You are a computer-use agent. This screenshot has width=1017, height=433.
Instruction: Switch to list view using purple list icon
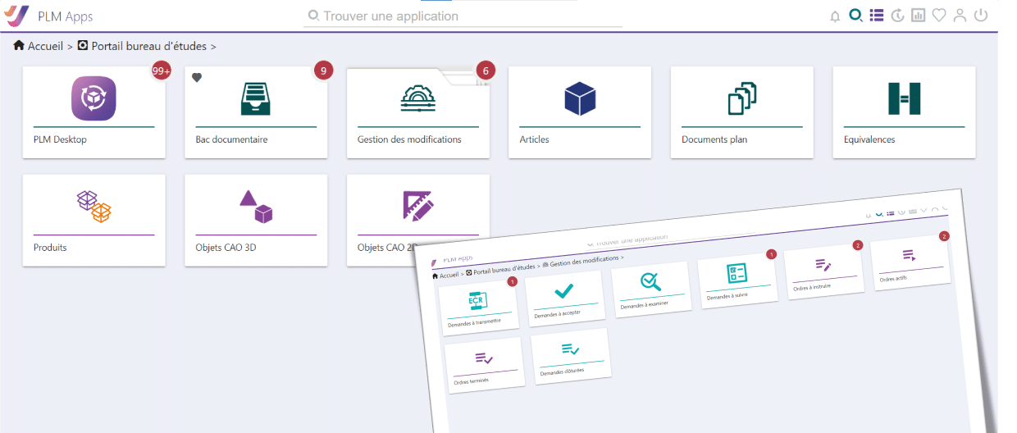tap(877, 15)
